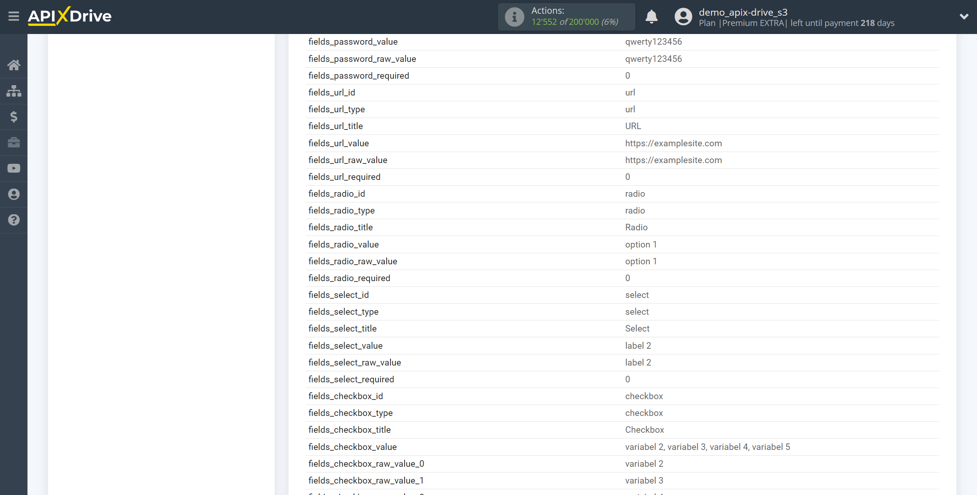The height and width of the screenshot is (495, 977).
Task: Select the fields_password_required row label
Action: tap(359, 76)
